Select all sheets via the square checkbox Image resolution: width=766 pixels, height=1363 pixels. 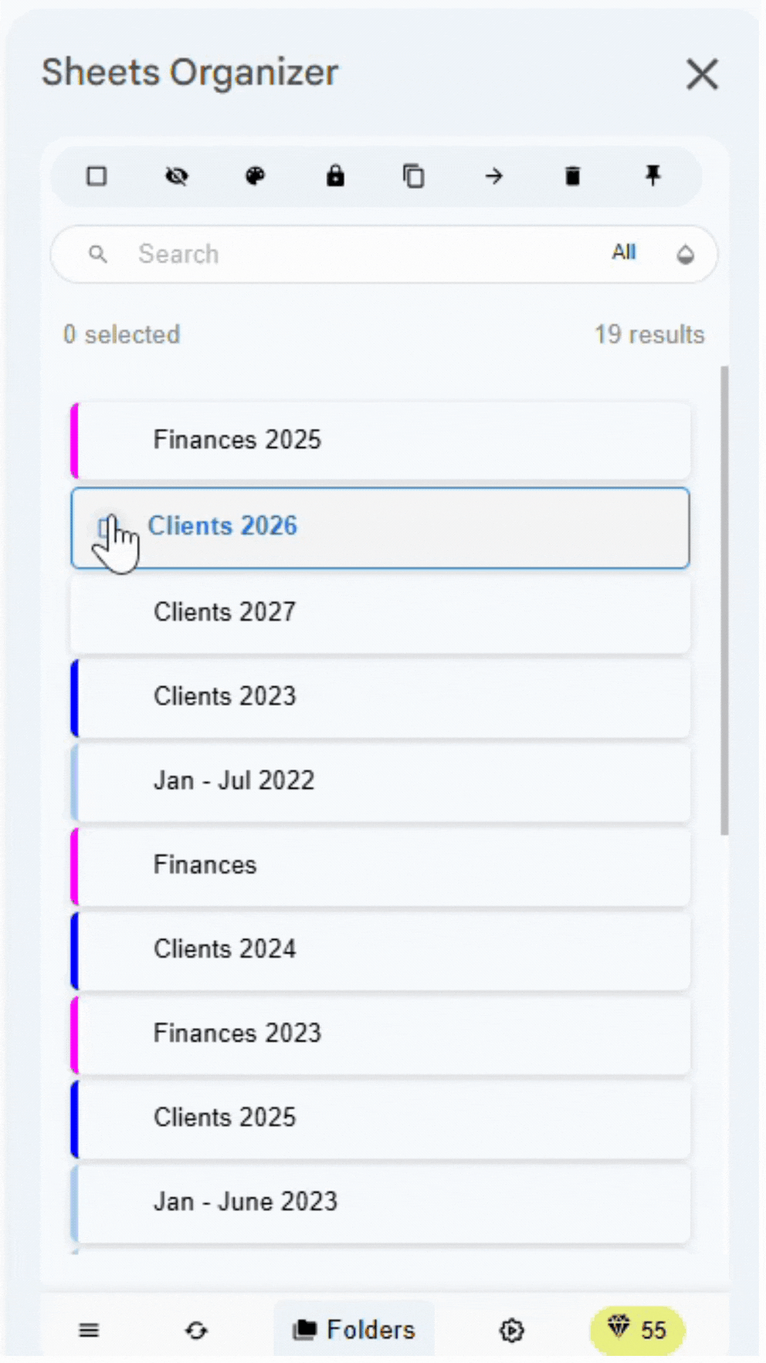point(96,176)
